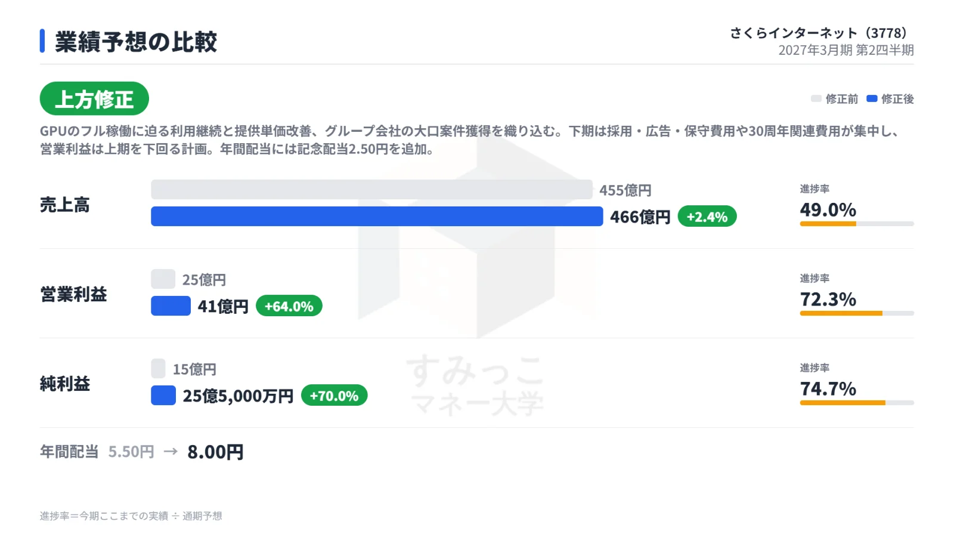The width and height of the screenshot is (954, 537).
Task: Click the blue 修正後 legend swatch
Action: click(872, 98)
